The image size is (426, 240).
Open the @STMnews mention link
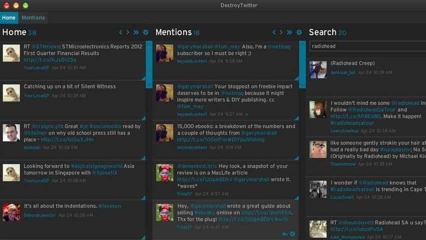[x=46, y=47]
